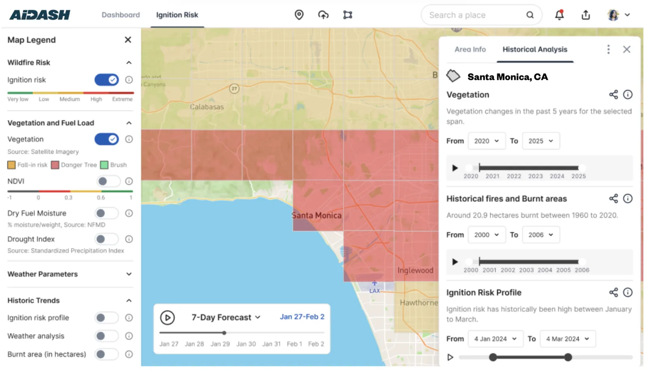Share the Ignition Risk Profile section
The height and width of the screenshot is (372, 648).
[614, 293]
